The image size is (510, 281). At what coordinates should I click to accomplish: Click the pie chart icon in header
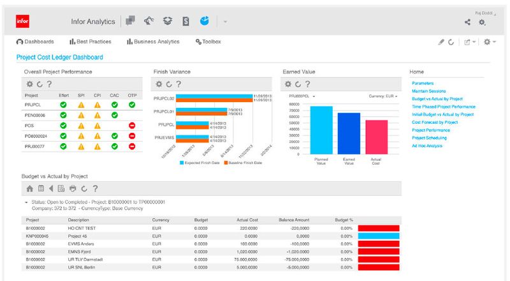(x=204, y=21)
